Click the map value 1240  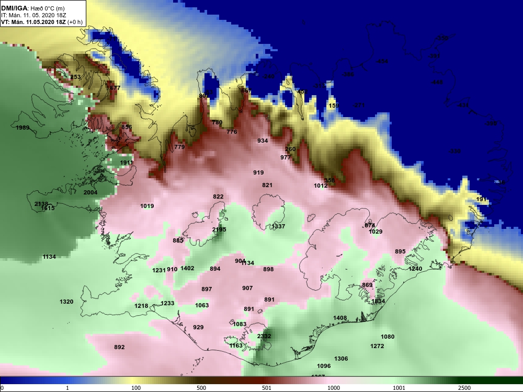pyautogui.click(x=415, y=269)
